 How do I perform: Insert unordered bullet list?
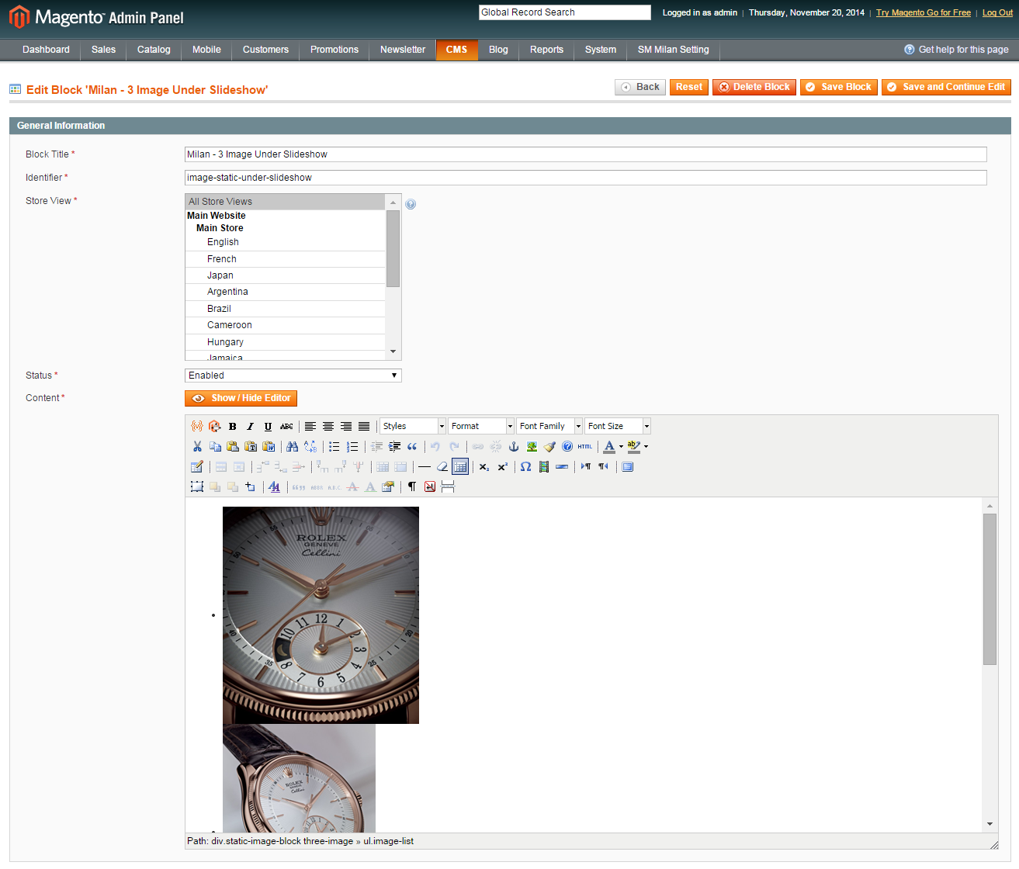pos(334,446)
